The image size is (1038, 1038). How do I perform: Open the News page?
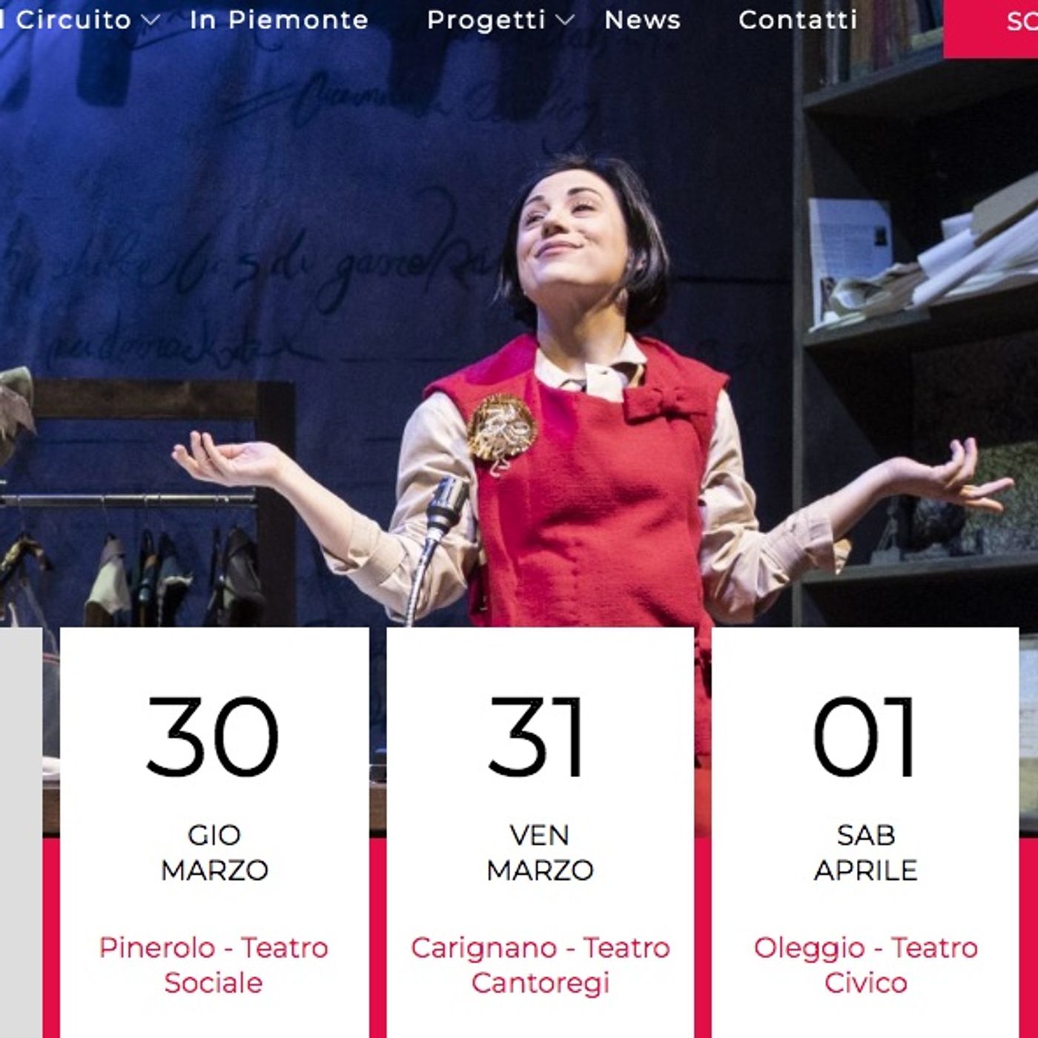(642, 20)
